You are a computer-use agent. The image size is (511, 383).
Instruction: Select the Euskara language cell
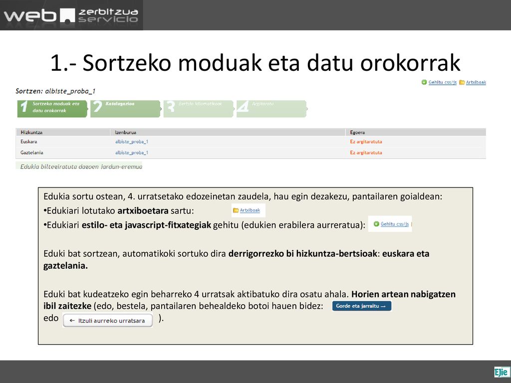click(x=28, y=142)
